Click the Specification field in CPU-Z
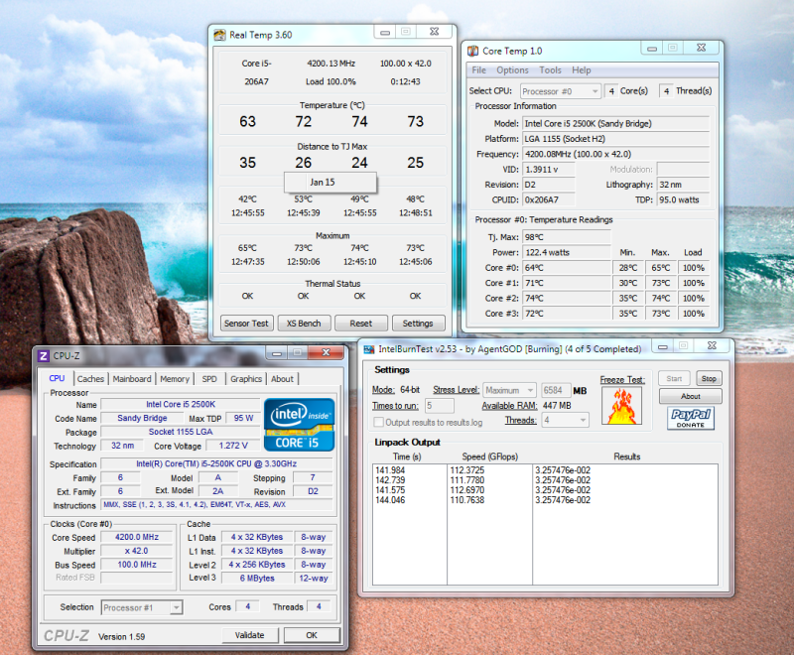Screen dimensions: 794x655 [x=216, y=463]
